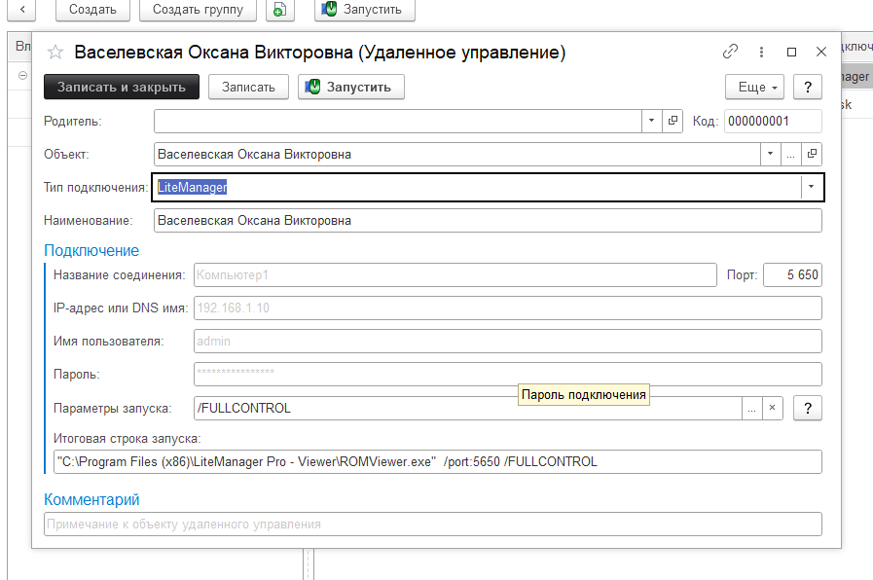Open the three-dot options icon in dialog header
873x580 pixels.
pyautogui.click(x=761, y=52)
